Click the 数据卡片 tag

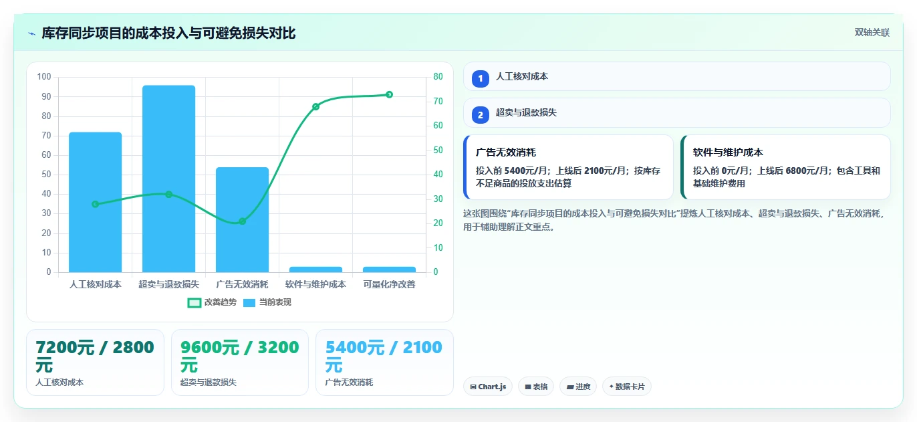click(627, 387)
